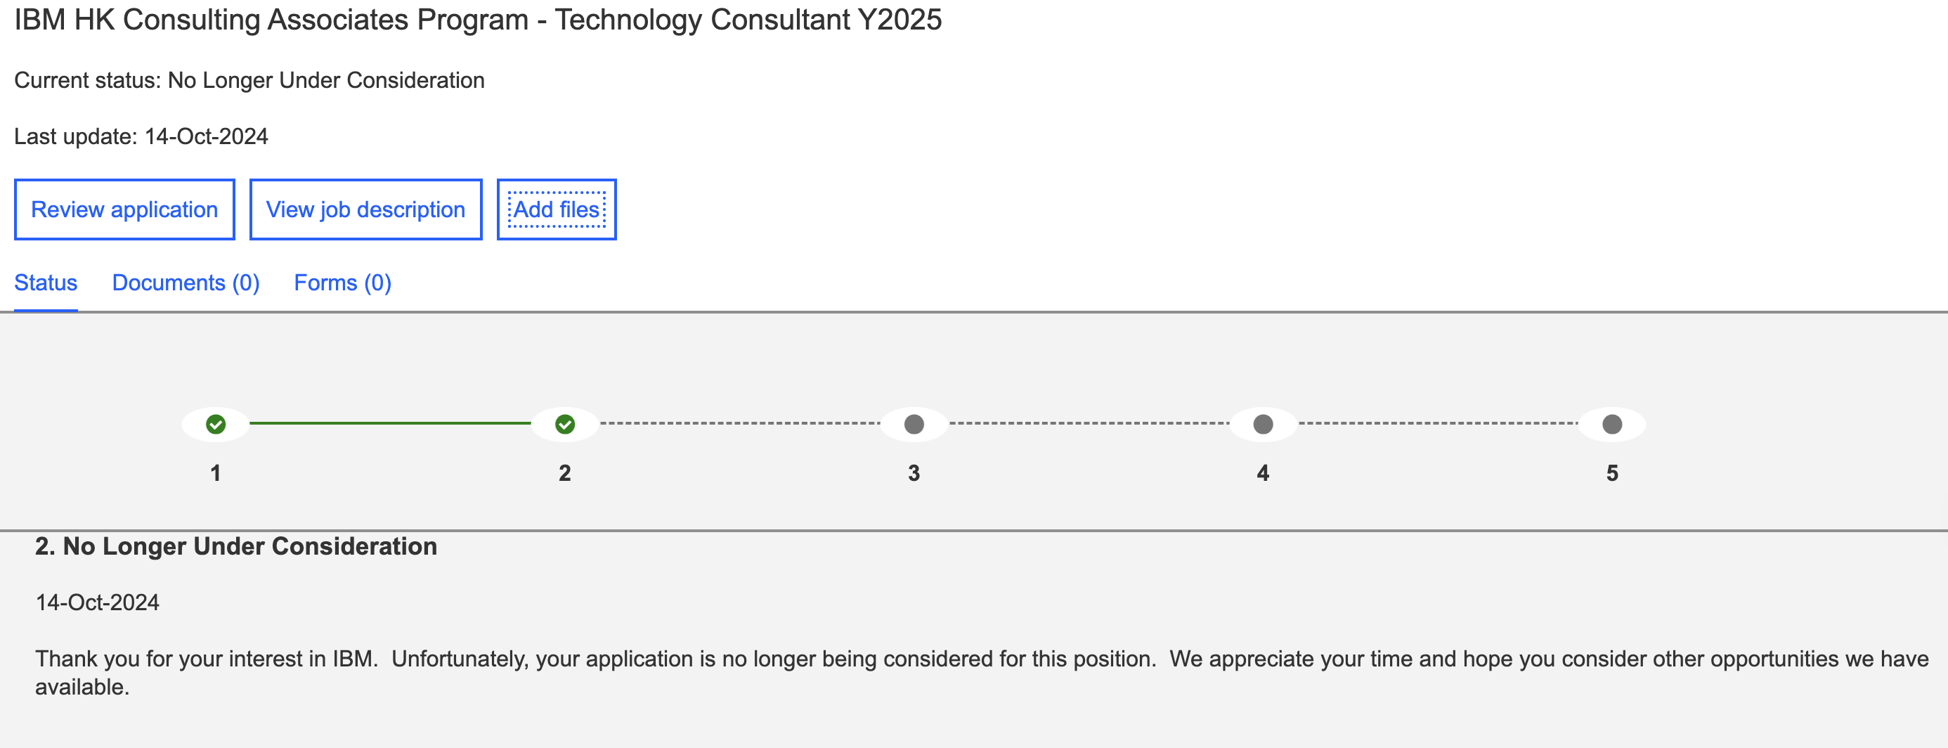Open the Review application page
The image size is (1948, 748).
tap(124, 209)
